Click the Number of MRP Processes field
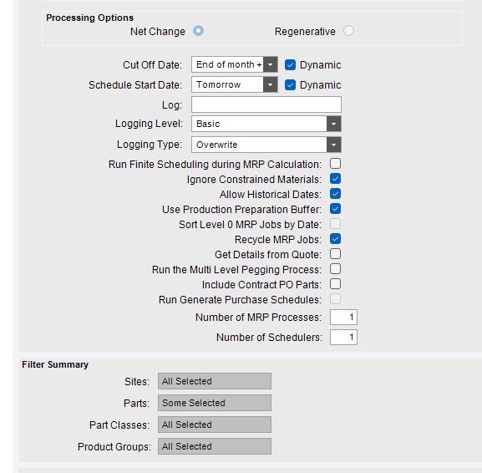 343,317
